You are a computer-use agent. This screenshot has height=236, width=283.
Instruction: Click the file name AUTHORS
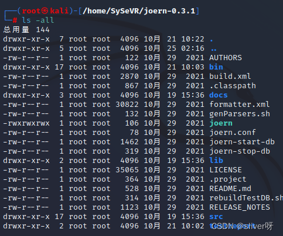pyautogui.click(x=226, y=58)
